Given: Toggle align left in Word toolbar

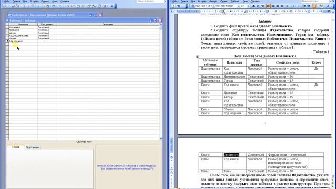Looking at the screenshot, I should click(x=268, y=6).
